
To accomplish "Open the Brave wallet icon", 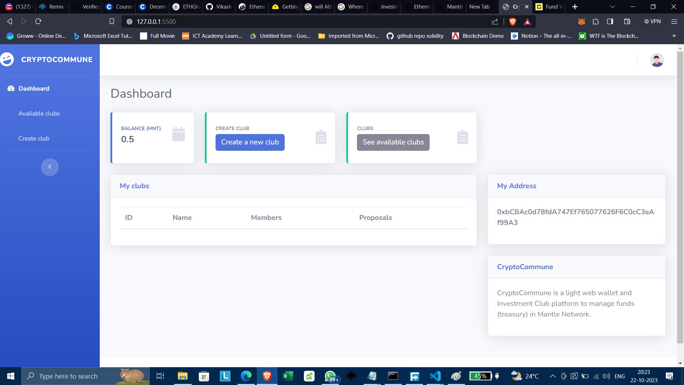I will pos(627,21).
